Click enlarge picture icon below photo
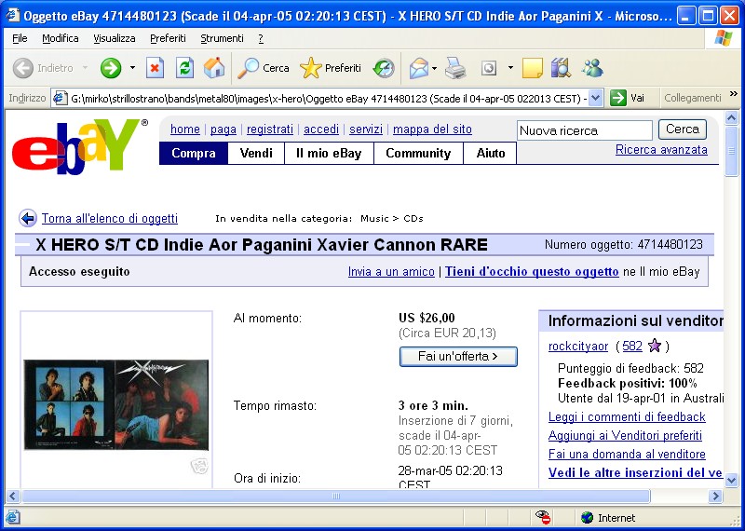The width and height of the screenshot is (745, 531). (x=199, y=466)
